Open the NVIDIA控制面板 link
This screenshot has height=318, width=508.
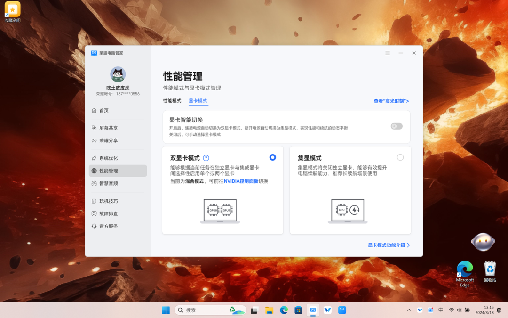[241, 181]
